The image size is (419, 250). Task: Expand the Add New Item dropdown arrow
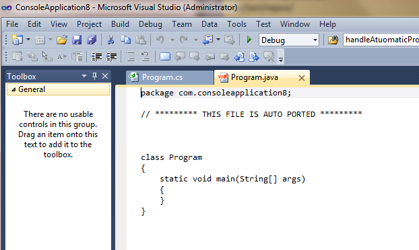(51, 40)
